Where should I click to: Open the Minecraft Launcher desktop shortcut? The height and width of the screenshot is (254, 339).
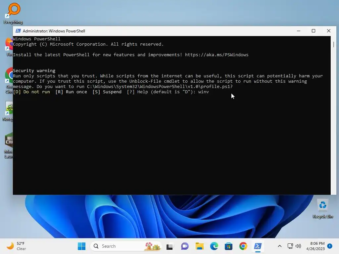click(x=9, y=146)
